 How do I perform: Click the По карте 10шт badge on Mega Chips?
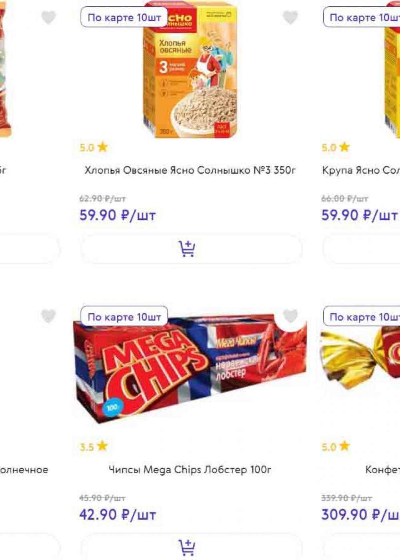click(124, 317)
